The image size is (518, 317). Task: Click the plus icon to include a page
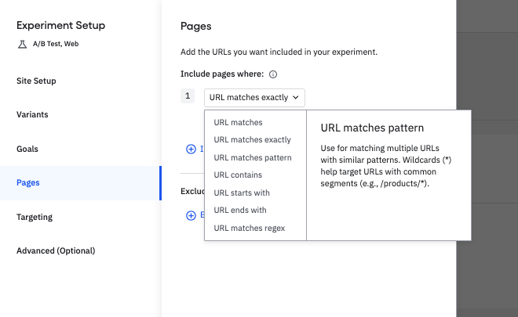(191, 149)
